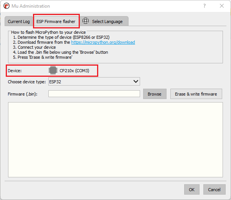Expand device type list via its arrow
The height and width of the screenshot is (200, 231).
(135, 81)
